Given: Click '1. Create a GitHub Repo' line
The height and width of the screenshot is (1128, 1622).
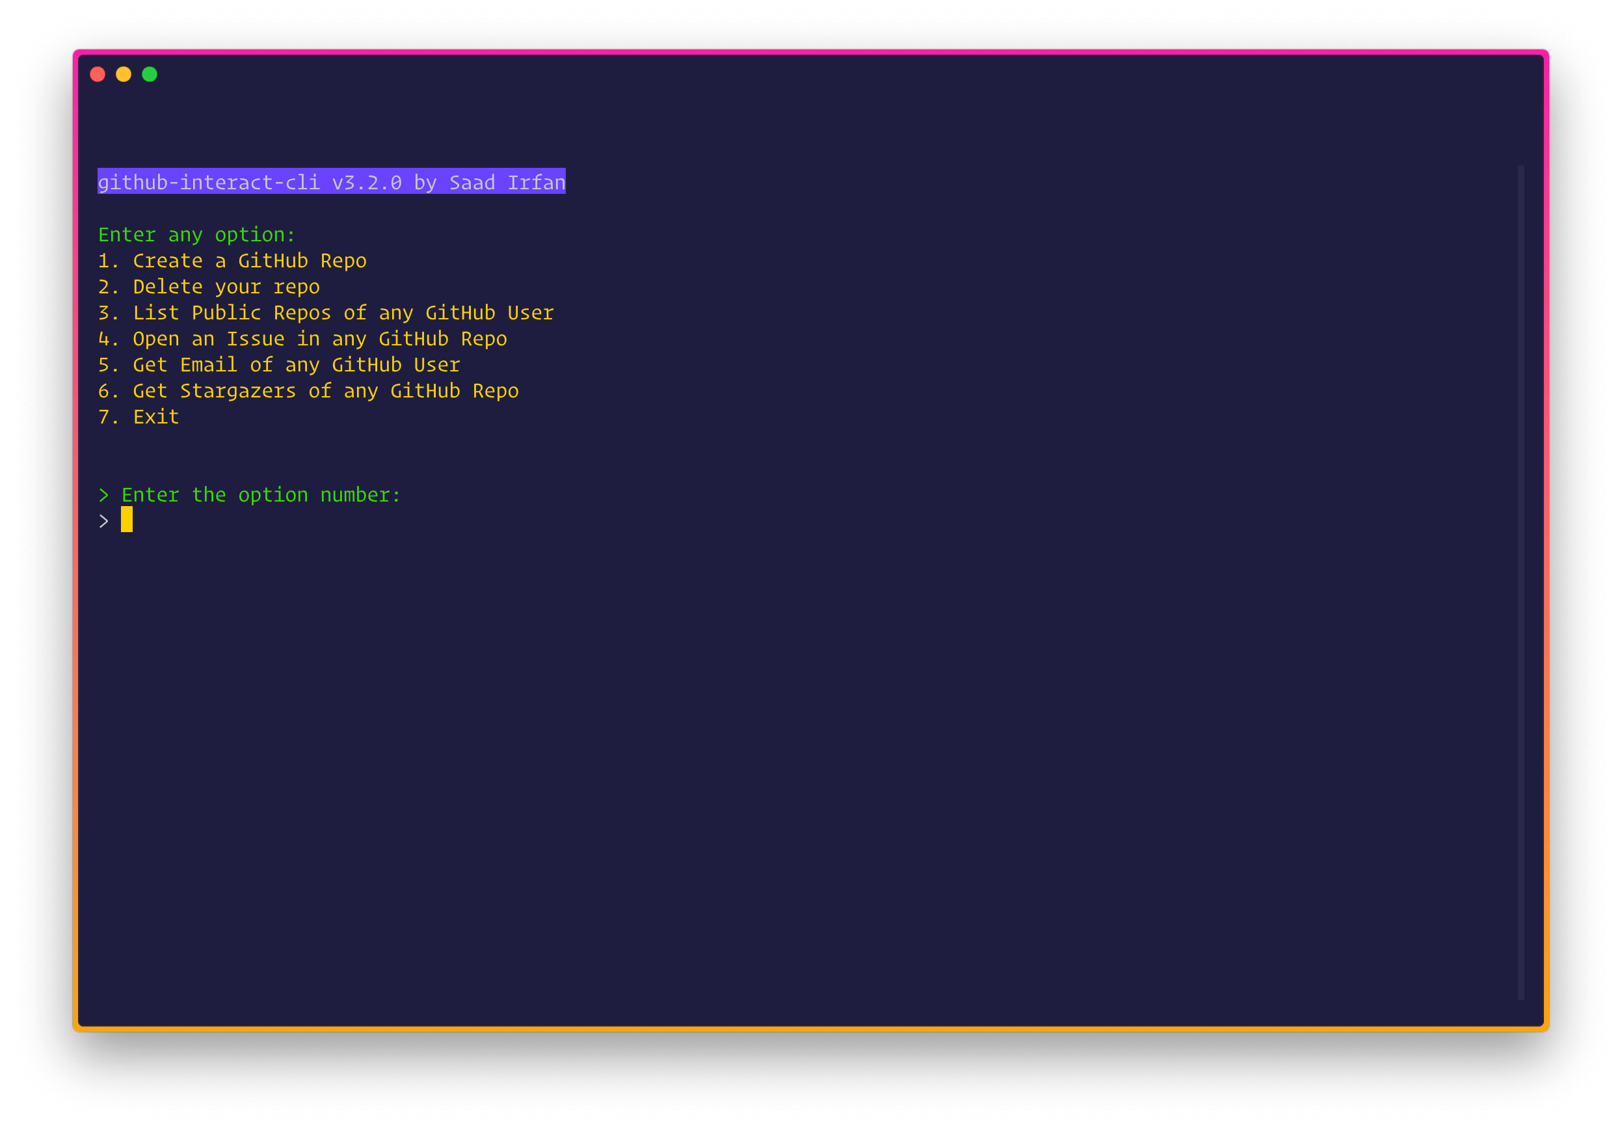Looking at the screenshot, I should point(232,261).
